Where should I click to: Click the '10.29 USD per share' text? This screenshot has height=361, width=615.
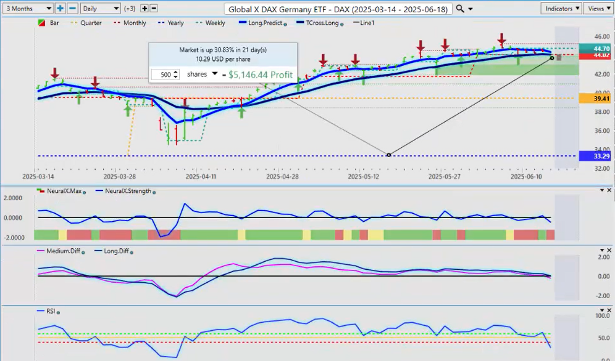pyautogui.click(x=223, y=60)
